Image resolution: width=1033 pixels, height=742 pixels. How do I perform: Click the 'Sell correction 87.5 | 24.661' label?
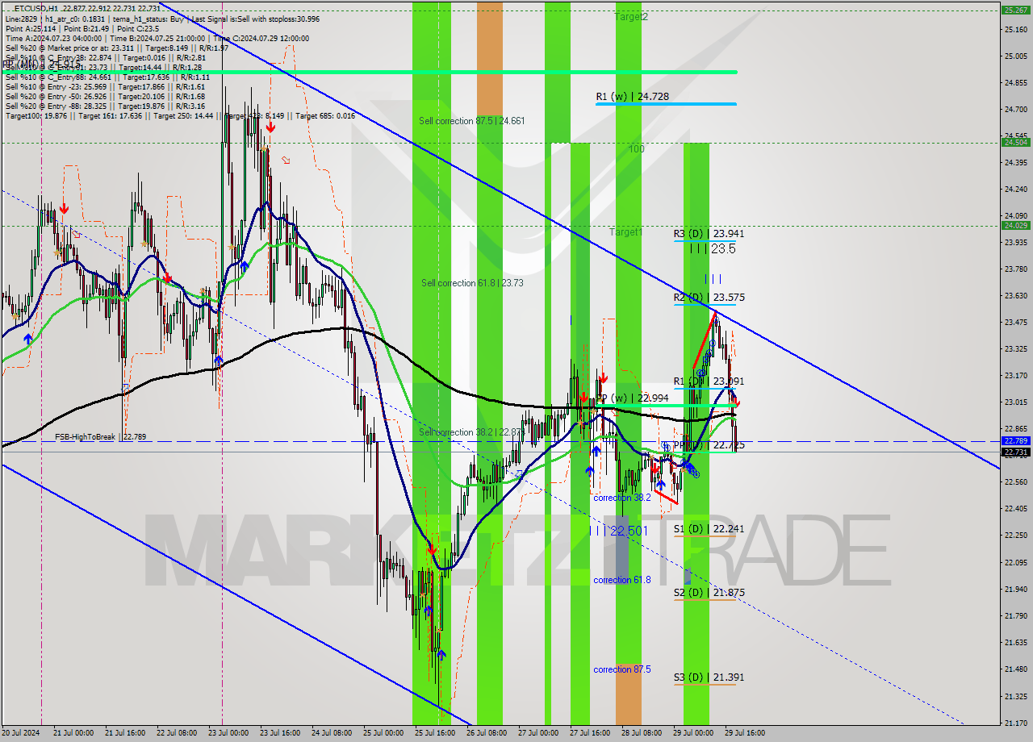coord(472,121)
